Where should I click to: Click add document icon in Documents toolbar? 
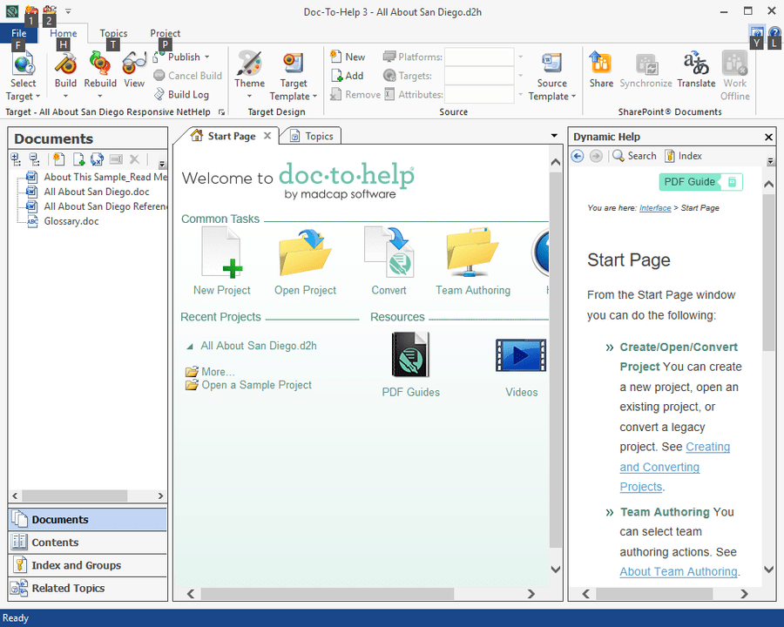[x=78, y=159]
